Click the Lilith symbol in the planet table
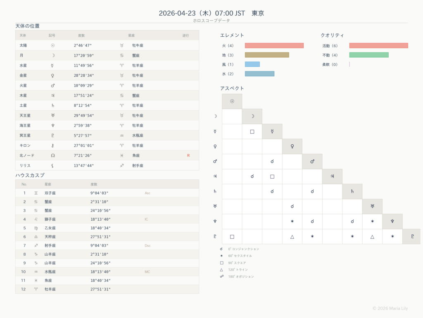This screenshot has height=318, width=423. (x=52, y=165)
